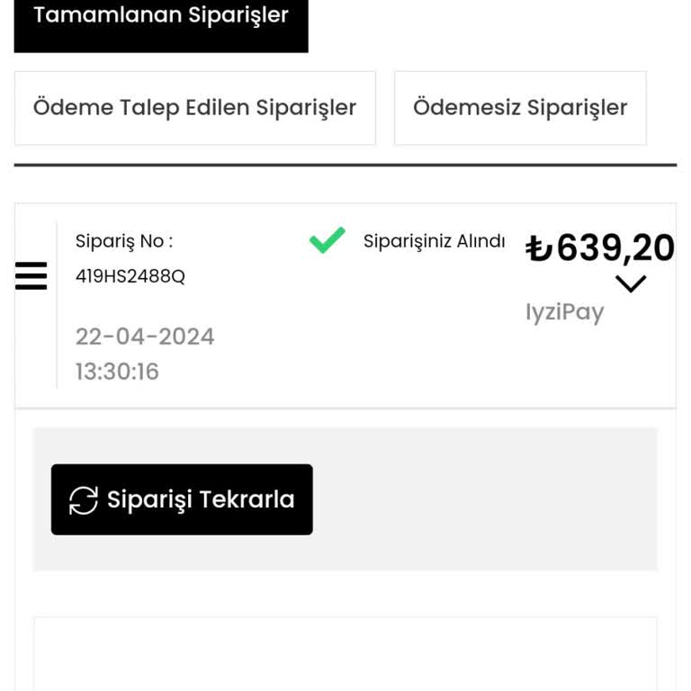Select the Ödemesiz Siparişler tab
Viewport: 691px width, 691px height.
click(520, 108)
